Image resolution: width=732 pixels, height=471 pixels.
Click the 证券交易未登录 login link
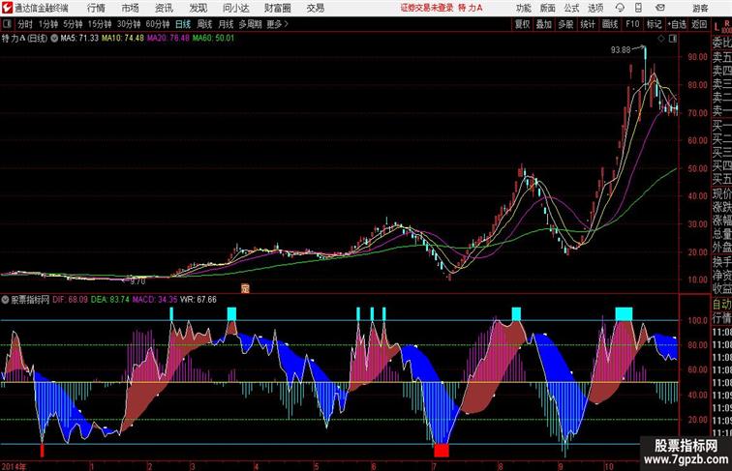(x=427, y=8)
